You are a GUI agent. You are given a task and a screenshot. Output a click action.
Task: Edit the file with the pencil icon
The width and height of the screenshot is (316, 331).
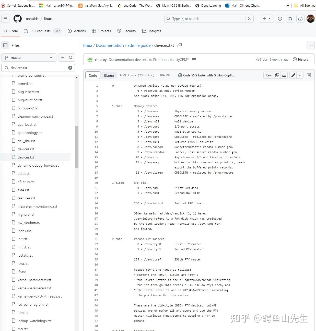tap(293, 75)
